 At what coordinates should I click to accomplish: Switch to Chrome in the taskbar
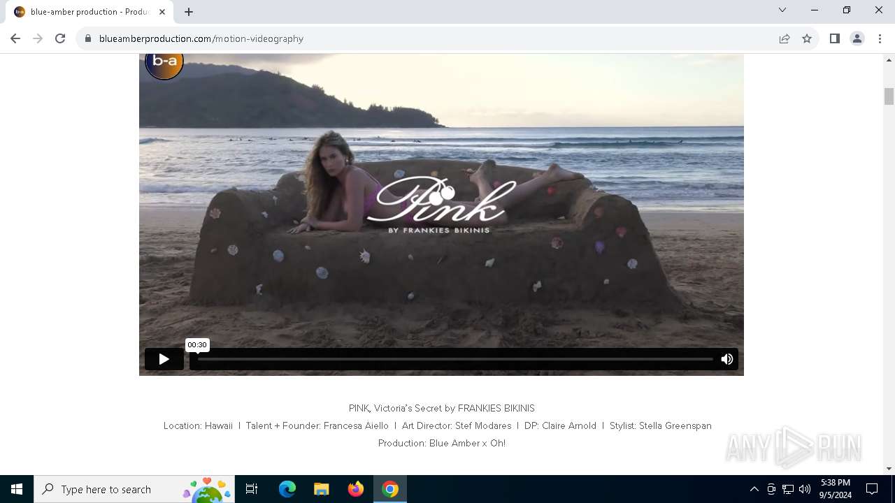point(390,489)
